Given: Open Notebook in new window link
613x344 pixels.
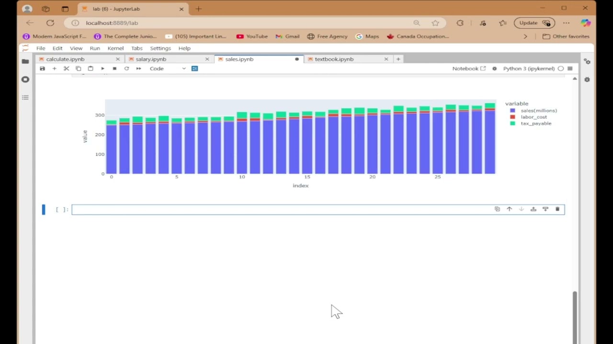Looking at the screenshot, I should (x=469, y=68).
